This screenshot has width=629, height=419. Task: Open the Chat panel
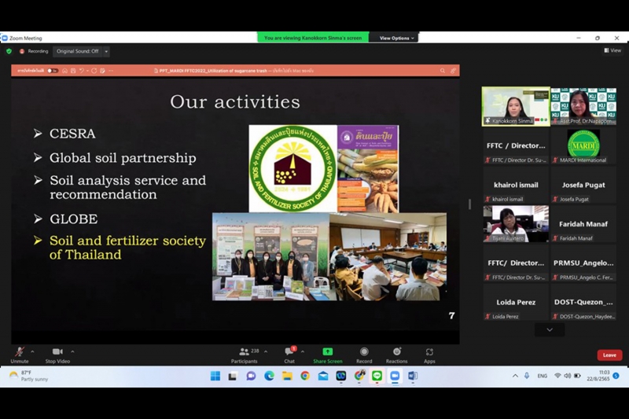(289, 354)
